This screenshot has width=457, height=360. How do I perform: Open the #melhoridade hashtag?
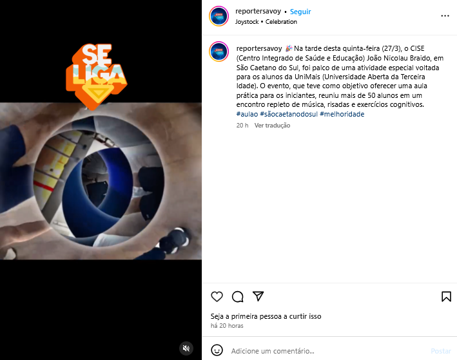(342, 114)
